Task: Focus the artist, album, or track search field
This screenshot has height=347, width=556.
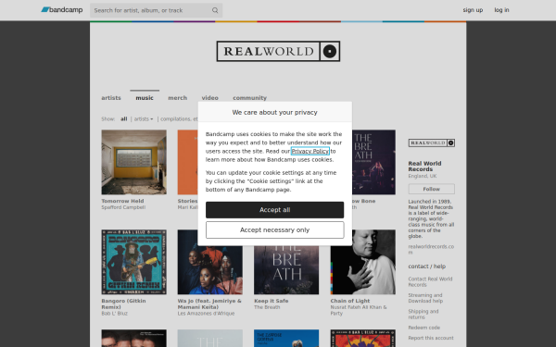Action: pyautogui.click(x=156, y=10)
